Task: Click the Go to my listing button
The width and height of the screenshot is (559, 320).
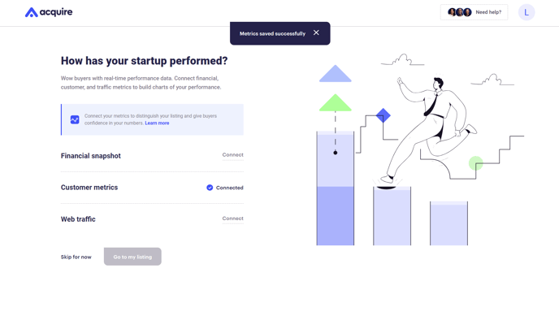Action: pos(132,257)
